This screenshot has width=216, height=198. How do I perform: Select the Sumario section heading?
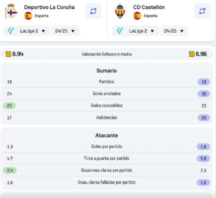tap(106, 71)
